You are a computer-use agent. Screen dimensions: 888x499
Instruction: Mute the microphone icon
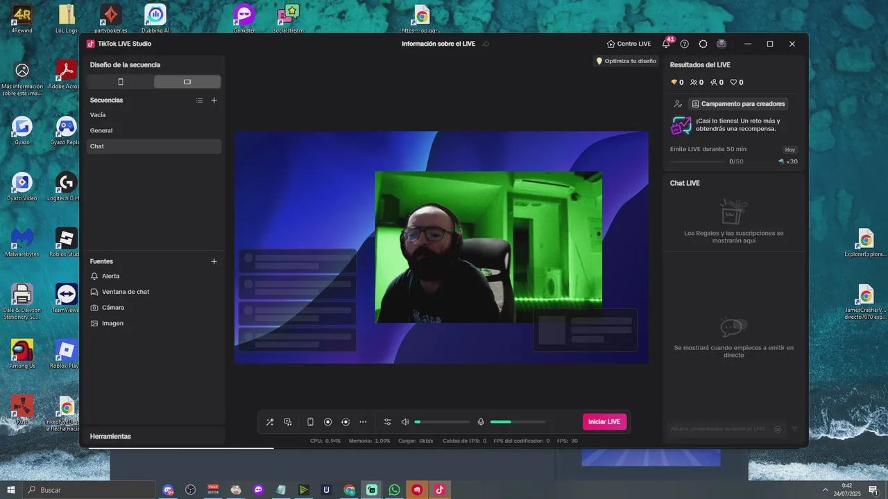click(481, 422)
